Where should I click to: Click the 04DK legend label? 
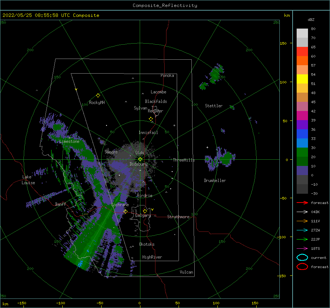point(315,212)
